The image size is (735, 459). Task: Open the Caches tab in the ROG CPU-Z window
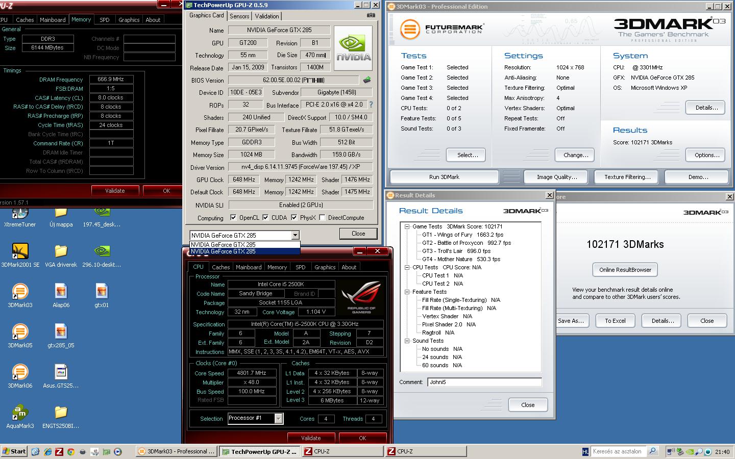point(221,267)
